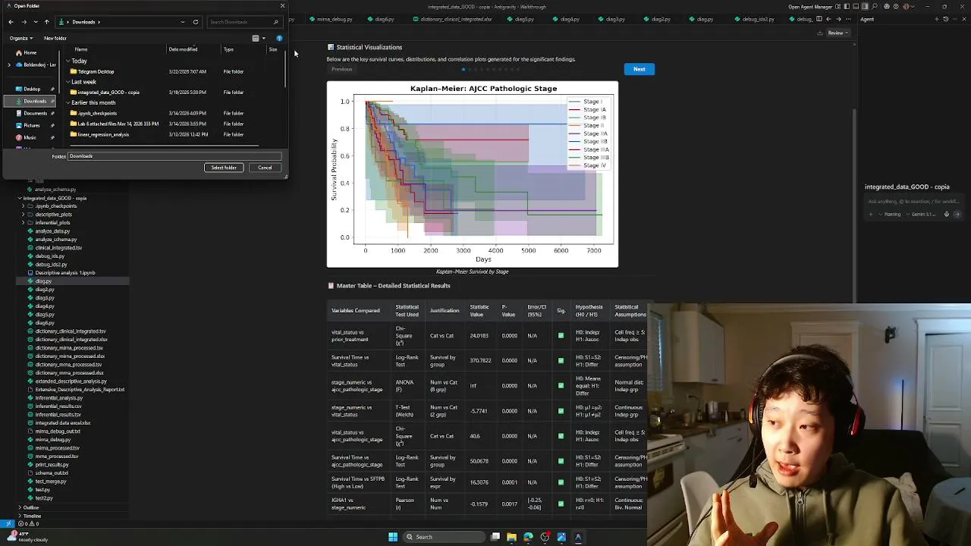This screenshot has height=546, width=971.
Task: Go to Home in navigation pane
Action: click(x=30, y=52)
